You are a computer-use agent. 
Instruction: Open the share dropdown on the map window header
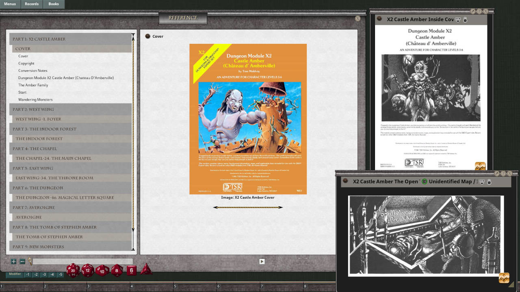[x=481, y=182]
